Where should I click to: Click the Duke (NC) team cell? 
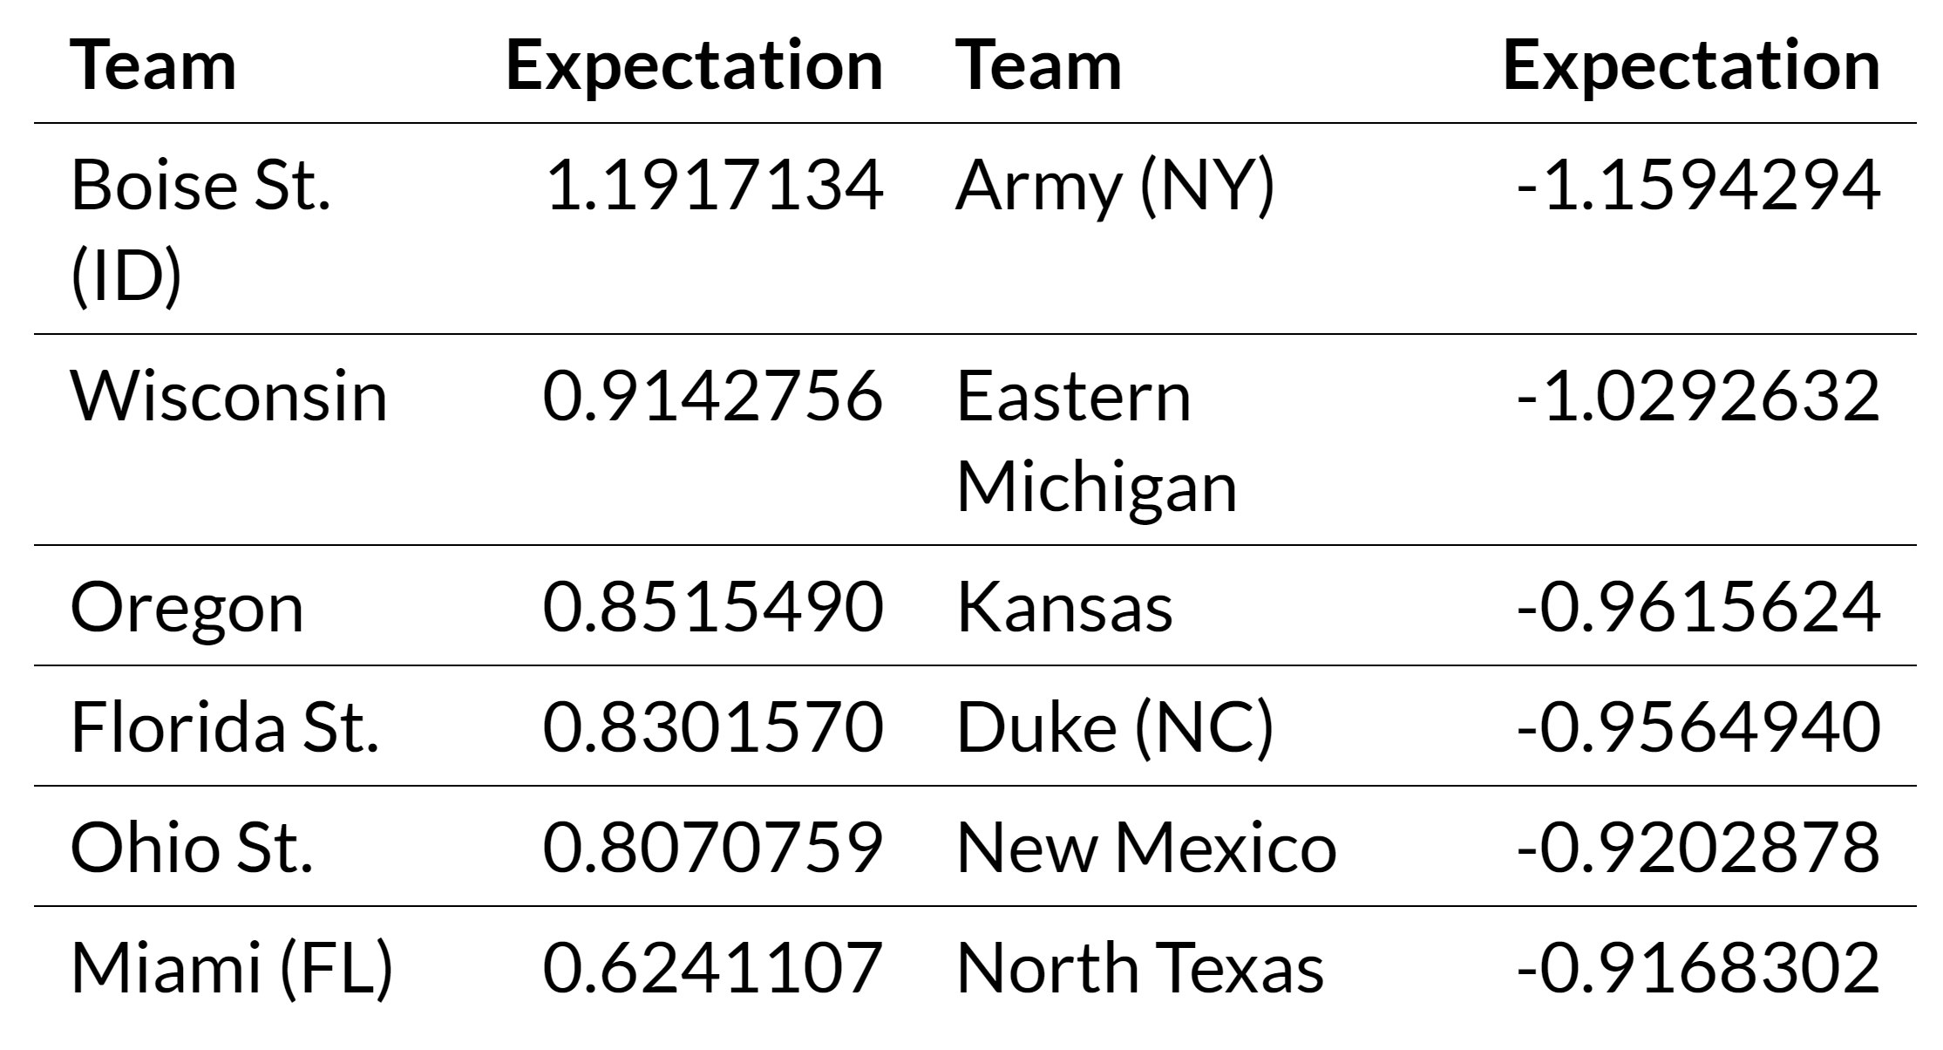tap(1115, 727)
